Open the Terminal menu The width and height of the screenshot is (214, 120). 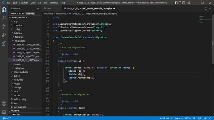point(54,3)
